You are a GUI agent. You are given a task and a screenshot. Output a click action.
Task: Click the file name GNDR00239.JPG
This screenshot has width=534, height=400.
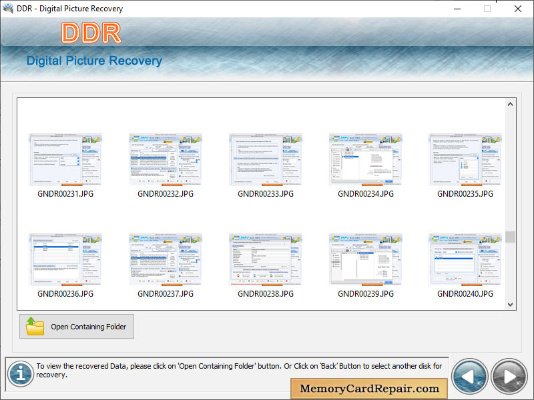coord(366,294)
